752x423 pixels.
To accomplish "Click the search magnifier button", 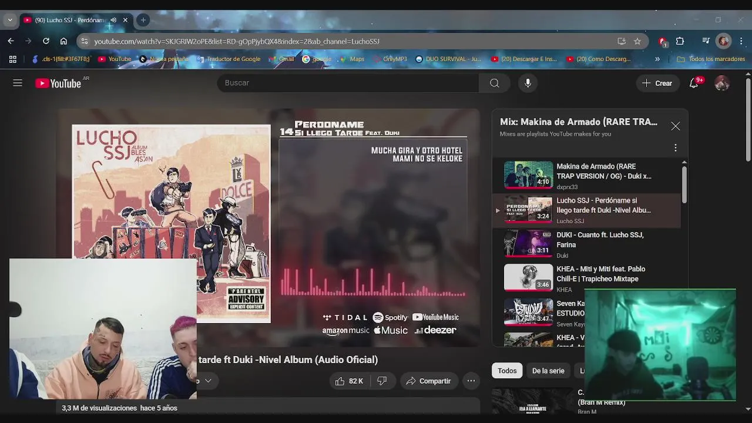I will click(x=495, y=83).
